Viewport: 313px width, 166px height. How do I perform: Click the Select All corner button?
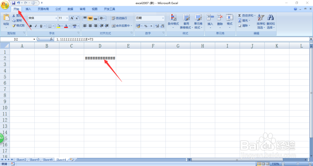[5, 46]
